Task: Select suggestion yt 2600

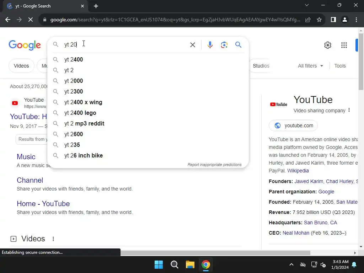Action: click(x=148, y=134)
